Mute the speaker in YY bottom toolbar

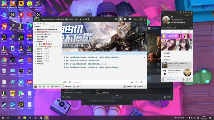point(40,86)
